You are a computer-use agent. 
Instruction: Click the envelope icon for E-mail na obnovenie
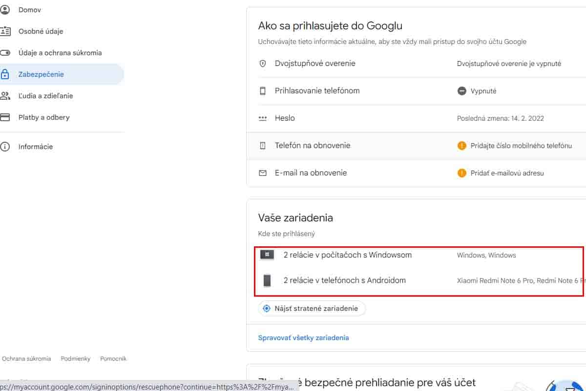click(x=263, y=173)
